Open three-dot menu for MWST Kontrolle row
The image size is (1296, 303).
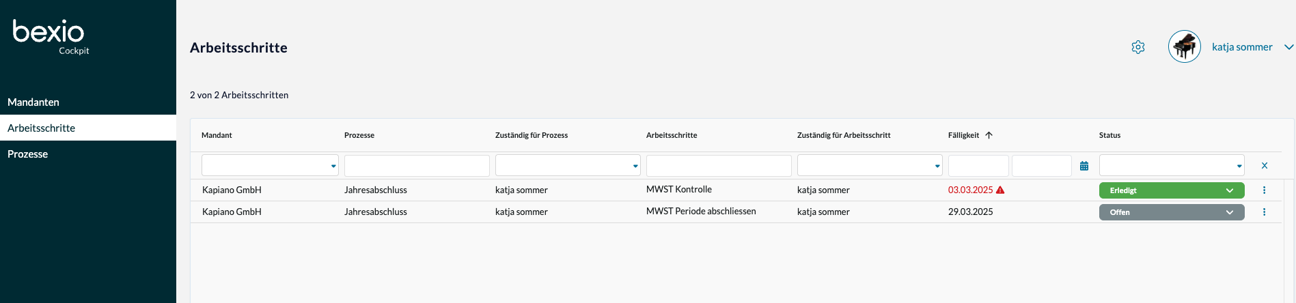pos(1264,190)
